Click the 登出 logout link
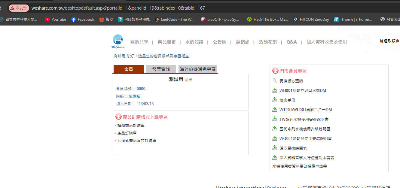The width and height of the screenshot is (400, 188). 188,80
